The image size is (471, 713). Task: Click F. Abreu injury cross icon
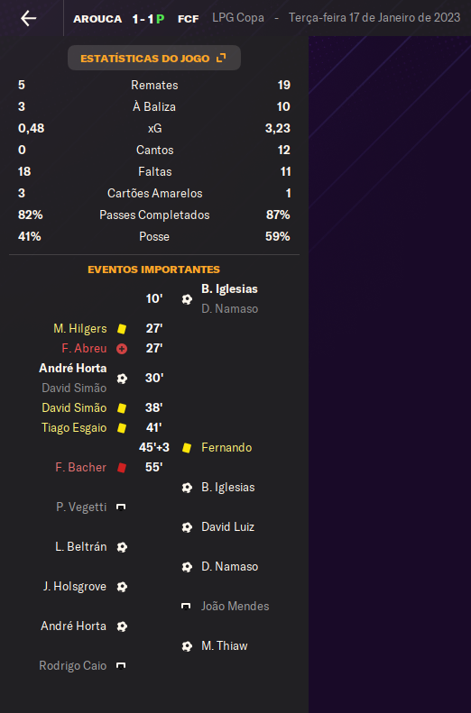coord(122,348)
